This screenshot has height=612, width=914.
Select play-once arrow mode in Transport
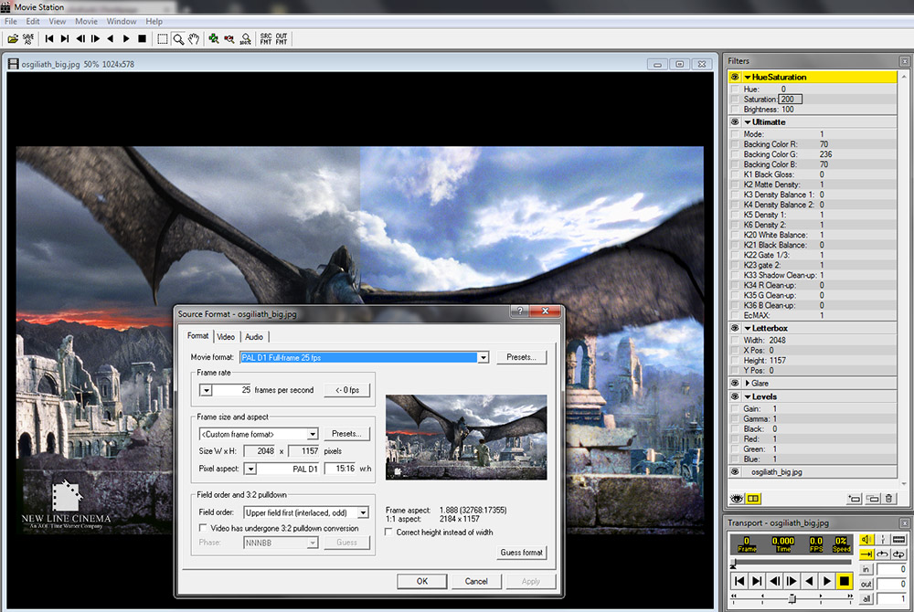click(866, 554)
